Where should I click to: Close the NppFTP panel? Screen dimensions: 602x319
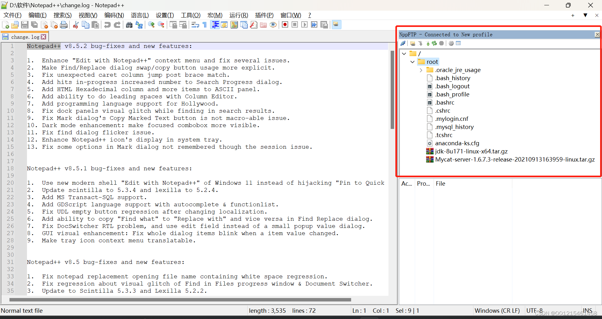click(x=597, y=34)
